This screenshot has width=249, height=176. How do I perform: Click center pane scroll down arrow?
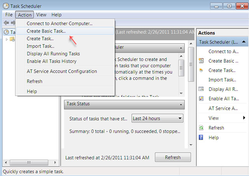click(x=191, y=145)
